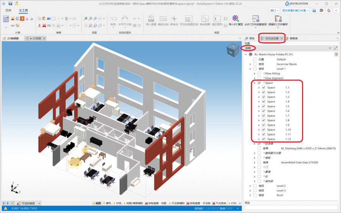
Task: Click the 根据IFC文件解析 toolbar icon
Action: click(x=278, y=19)
